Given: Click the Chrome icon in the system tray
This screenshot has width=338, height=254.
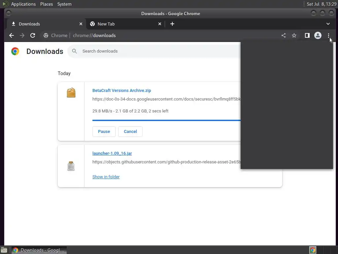Looking at the screenshot, I should coord(313,250).
